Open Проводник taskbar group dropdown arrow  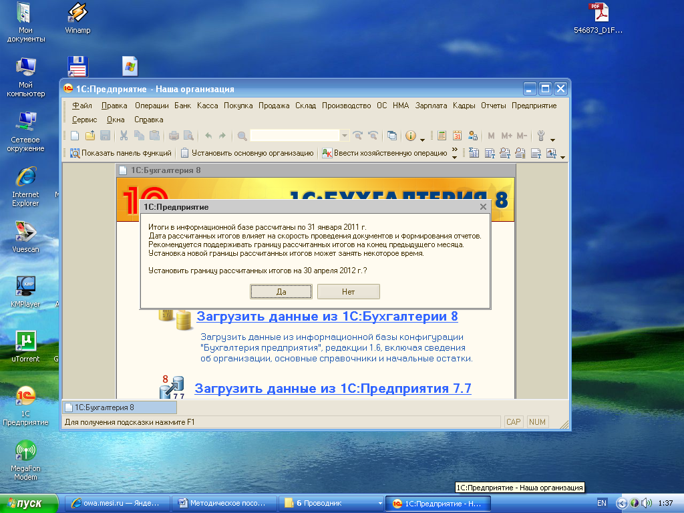380,504
